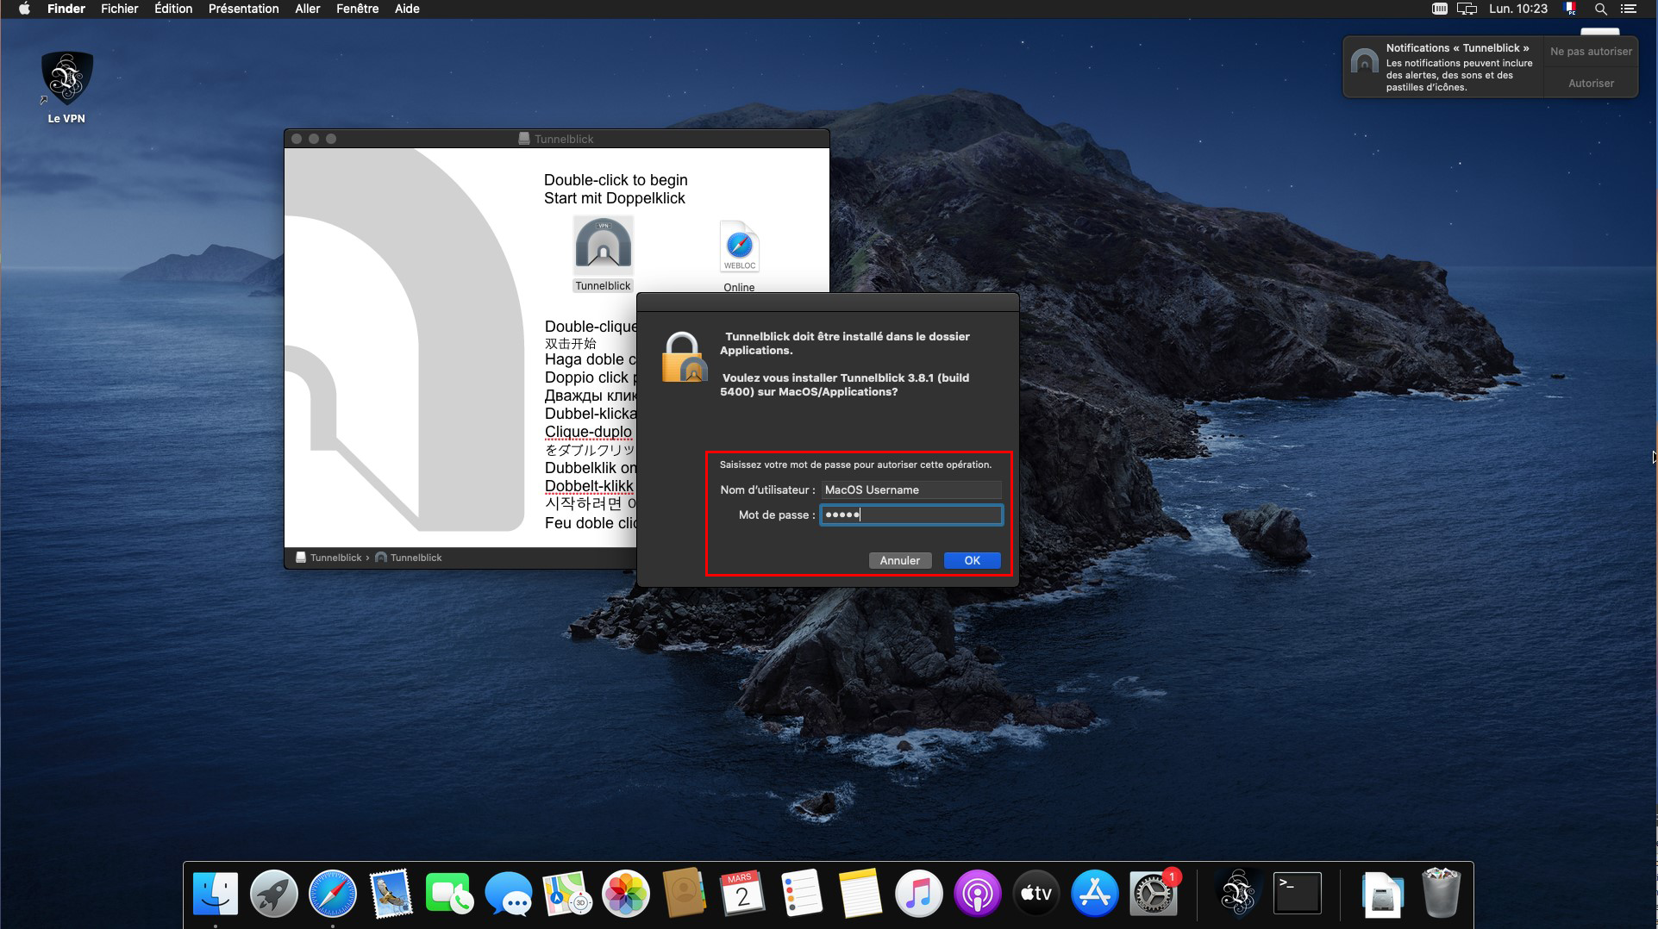Open Messages from the Dock

pyautogui.click(x=508, y=893)
